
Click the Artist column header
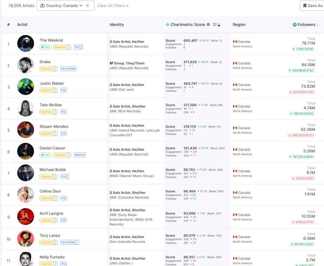pos(22,25)
